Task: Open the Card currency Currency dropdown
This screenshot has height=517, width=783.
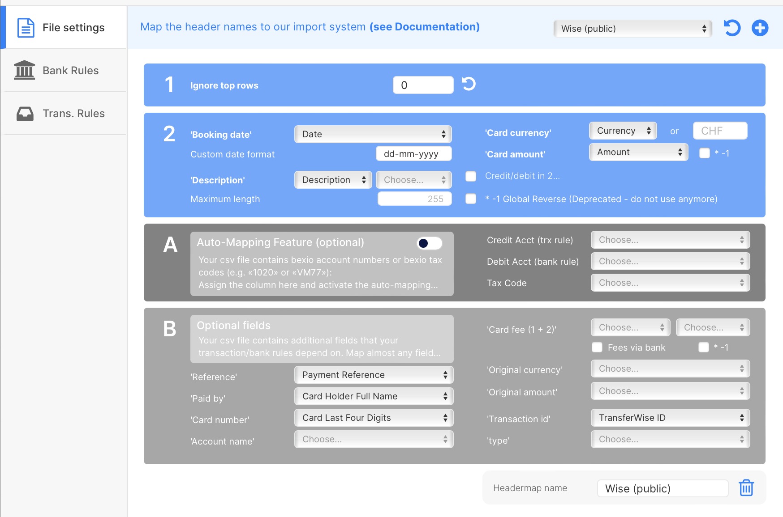Action: (623, 131)
